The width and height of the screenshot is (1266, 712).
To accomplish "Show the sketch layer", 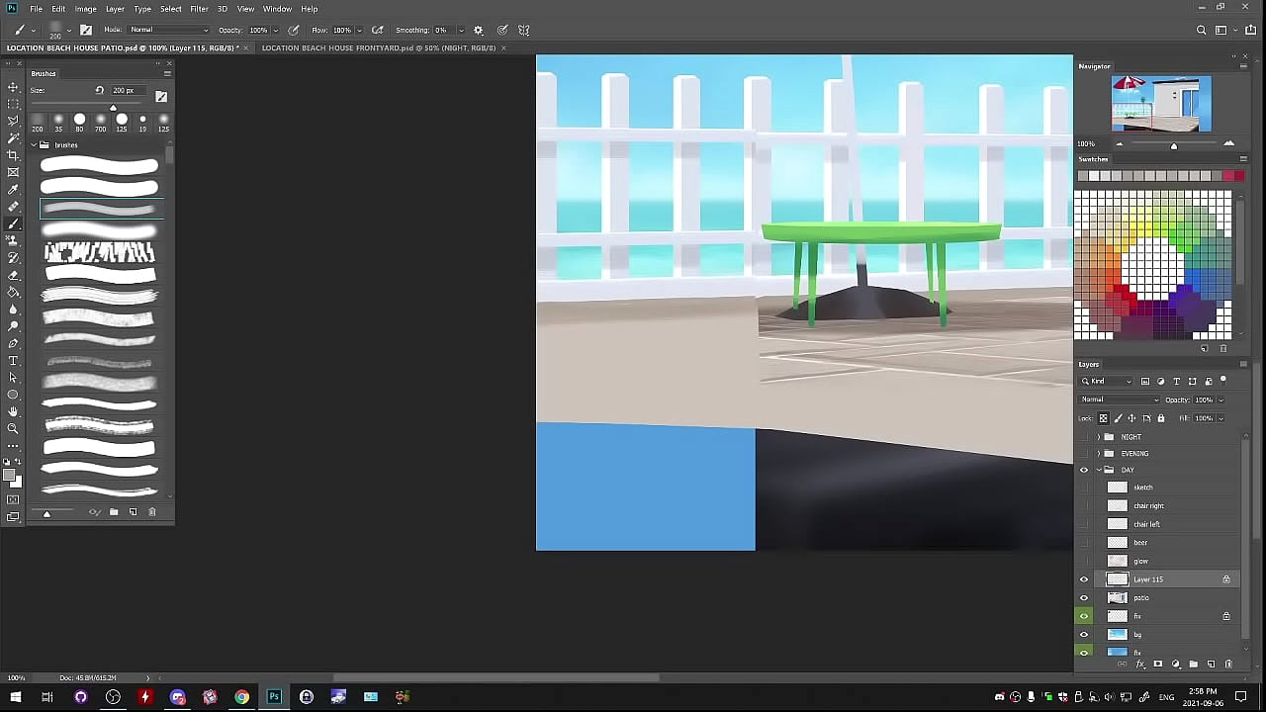I will (x=1084, y=488).
